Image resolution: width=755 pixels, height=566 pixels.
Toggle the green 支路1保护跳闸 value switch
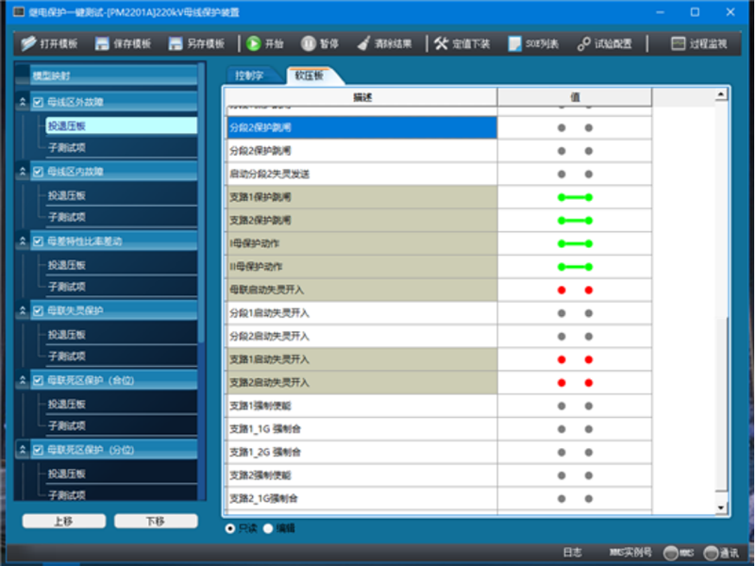coord(574,197)
